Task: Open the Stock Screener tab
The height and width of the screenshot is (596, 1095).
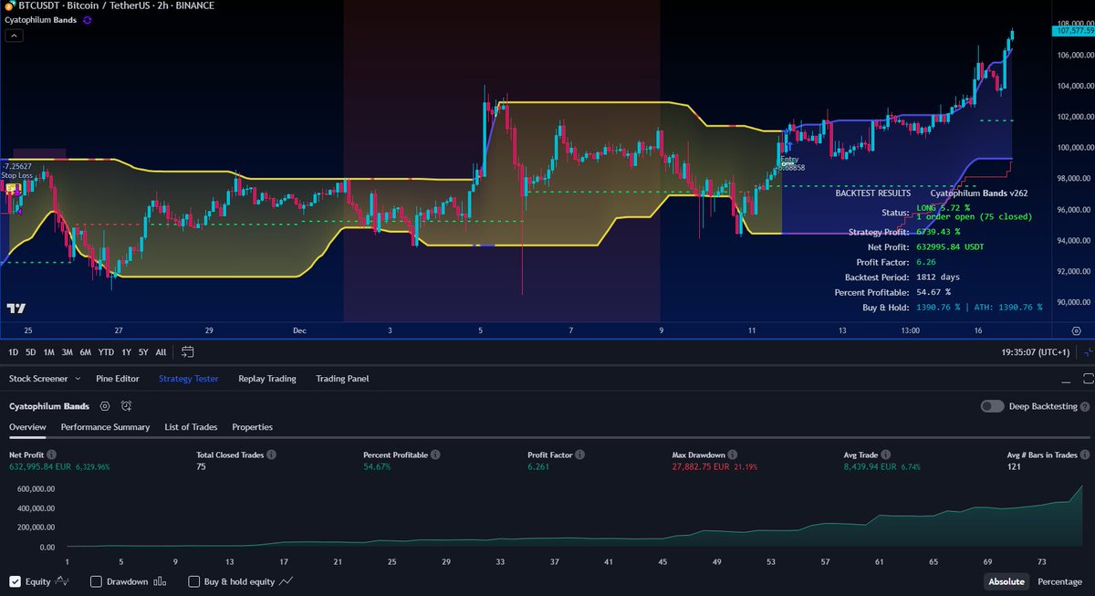Action: 39,379
